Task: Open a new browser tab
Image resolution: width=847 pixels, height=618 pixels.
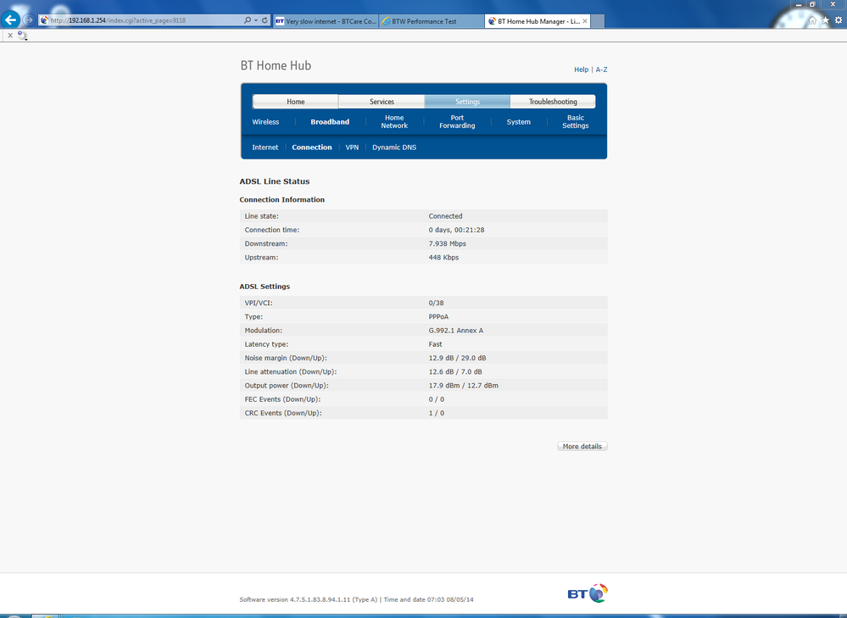Action: click(x=598, y=21)
